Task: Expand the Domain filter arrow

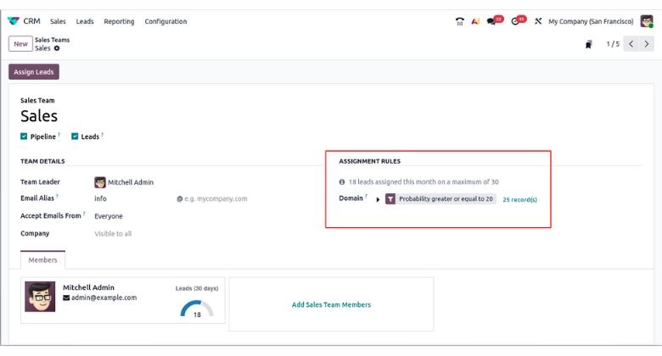Action: (x=378, y=199)
